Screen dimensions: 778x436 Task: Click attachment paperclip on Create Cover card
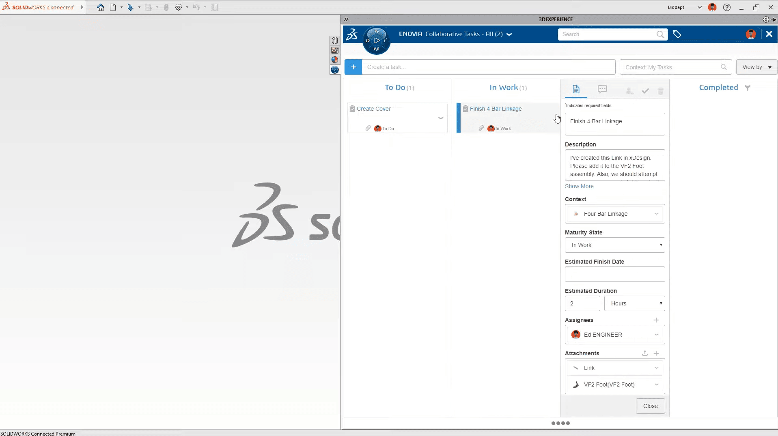coord(368,129)
